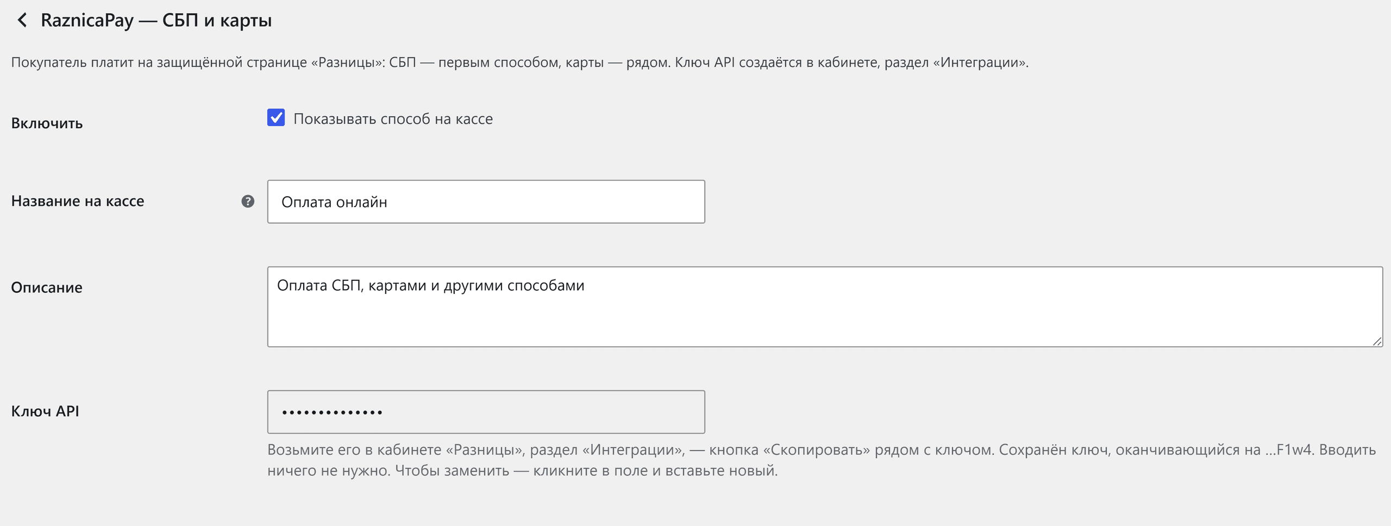Click the intro sentence starting Покупатель платит

click(x=520, y=62)
